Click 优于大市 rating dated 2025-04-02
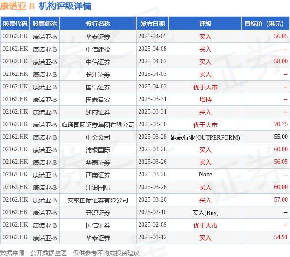The height and width of the screenshot is (257, 290). pos(205,87)
